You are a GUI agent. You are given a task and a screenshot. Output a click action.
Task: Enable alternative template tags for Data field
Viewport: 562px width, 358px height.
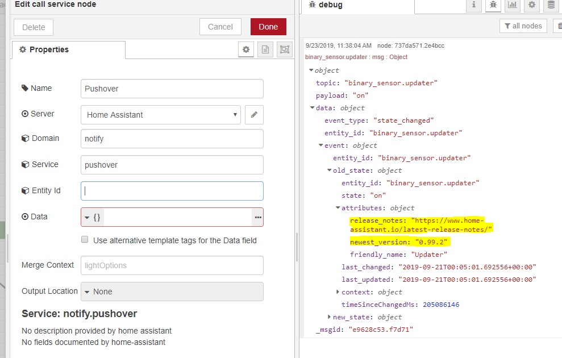[x=85, y=239]
